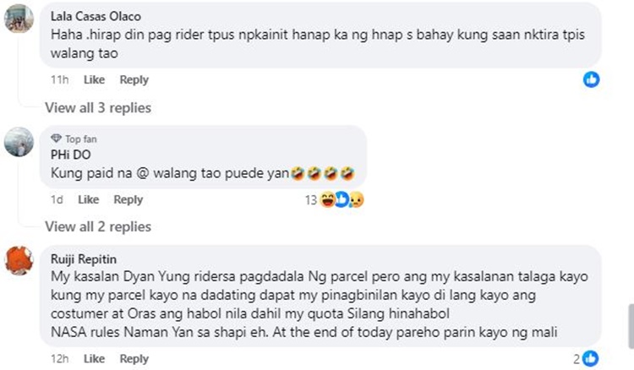Like PHi DO's comment
The width and height of the screenshot is (634, 370).
(89, 199)
